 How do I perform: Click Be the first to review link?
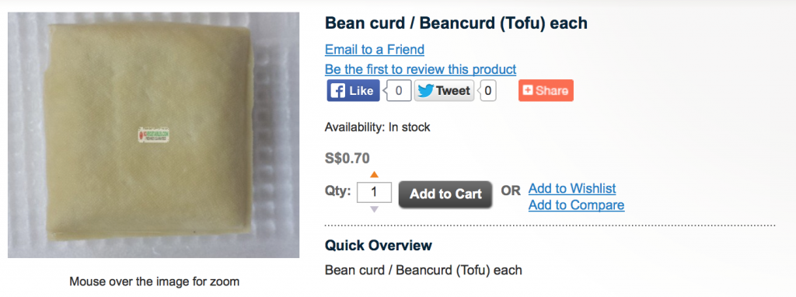(421, 69)
